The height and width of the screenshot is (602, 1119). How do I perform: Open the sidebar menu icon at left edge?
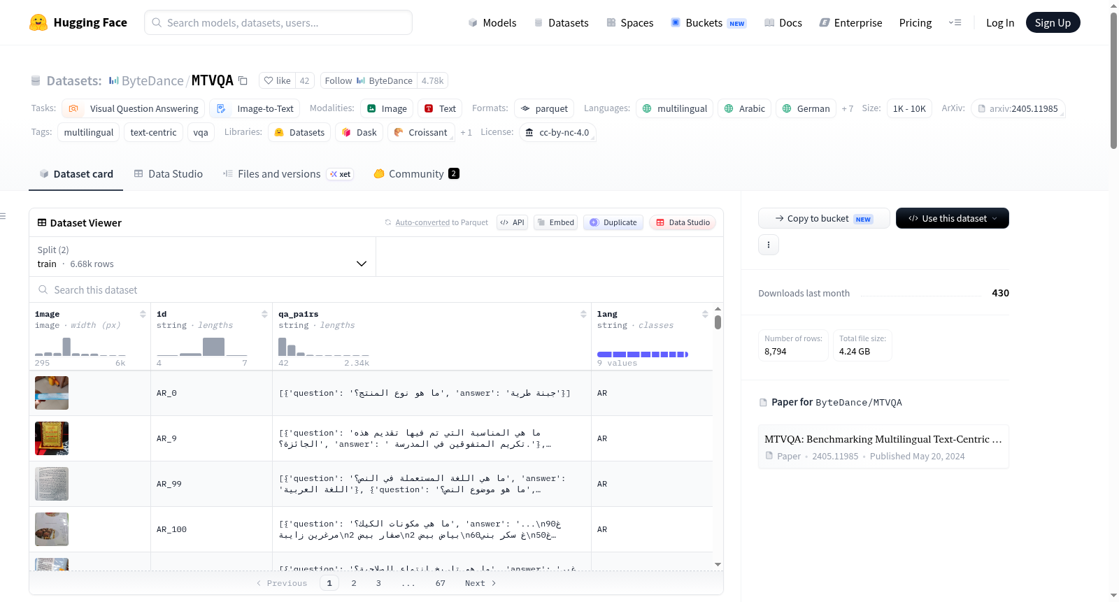(3, 216)
